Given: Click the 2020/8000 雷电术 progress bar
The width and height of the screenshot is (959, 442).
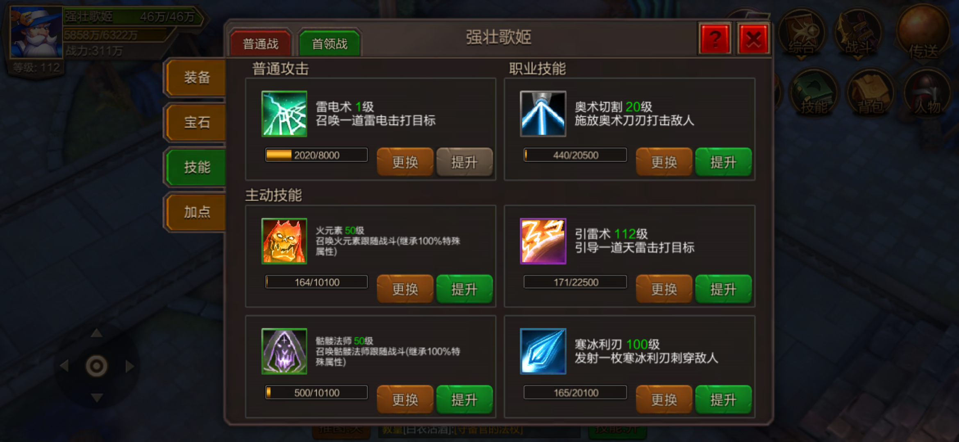Looking at the screenshot, I should pyautogui.click(x=316, y=155).
